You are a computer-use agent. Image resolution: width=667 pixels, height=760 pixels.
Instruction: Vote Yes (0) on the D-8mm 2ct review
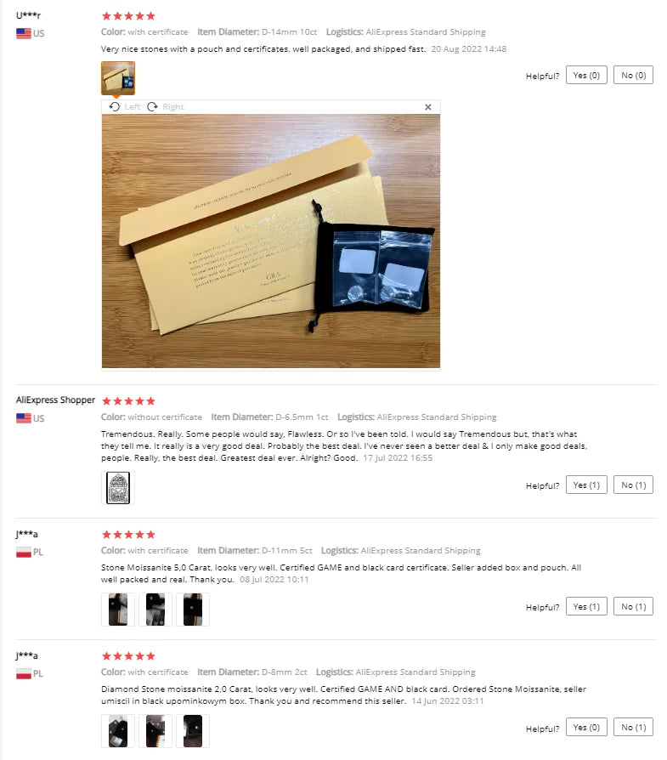pyautogui.click(x=586, y=727)
